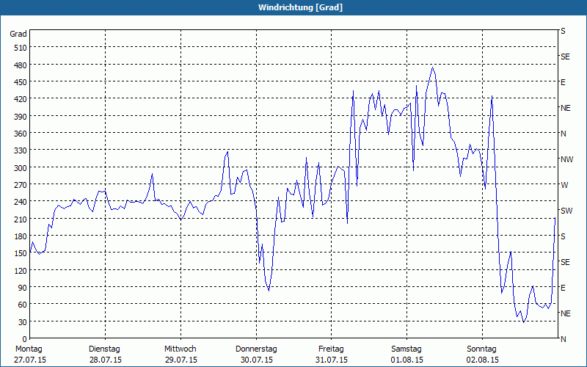Click the 'SE' compass label beside 480
Screen dimensions: 587x367
565,57
